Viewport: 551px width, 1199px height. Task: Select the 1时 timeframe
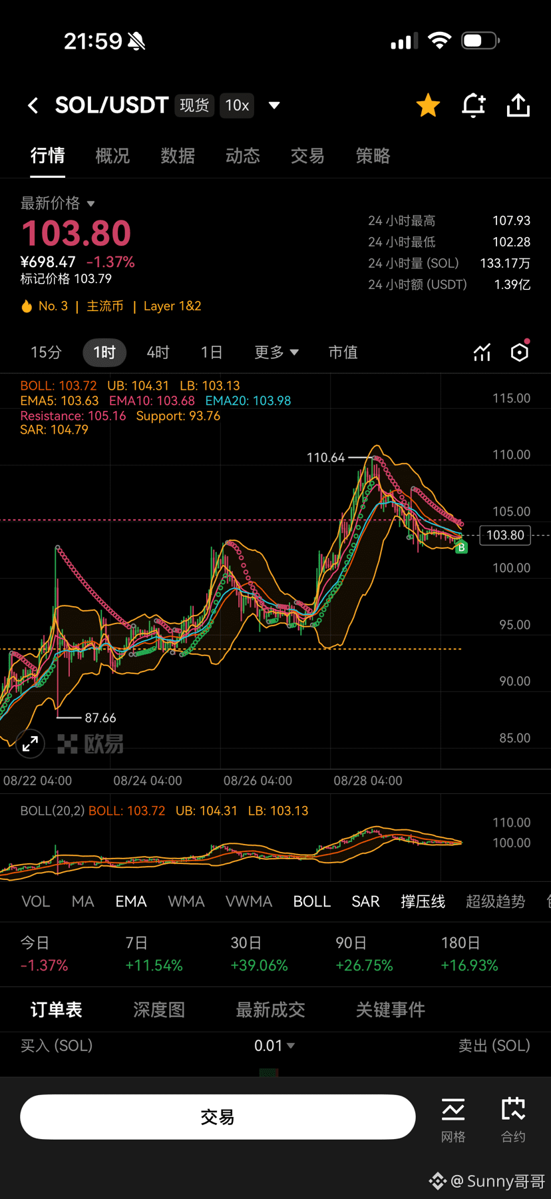pyautogui.click(x=104, y=352)
